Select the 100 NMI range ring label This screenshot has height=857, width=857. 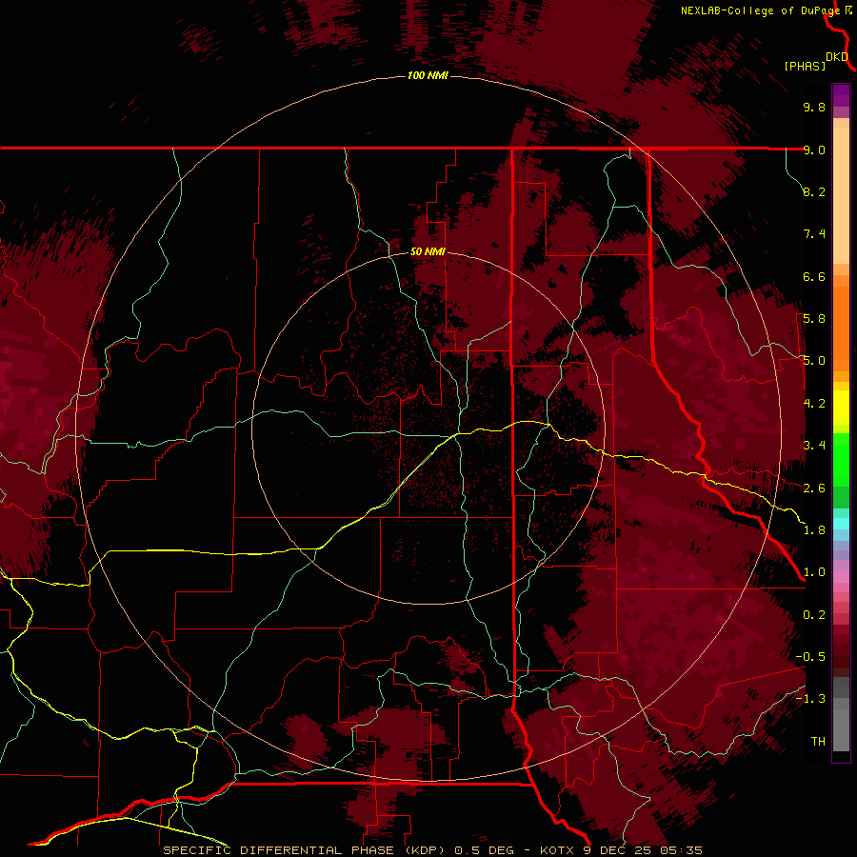point(428,75)
